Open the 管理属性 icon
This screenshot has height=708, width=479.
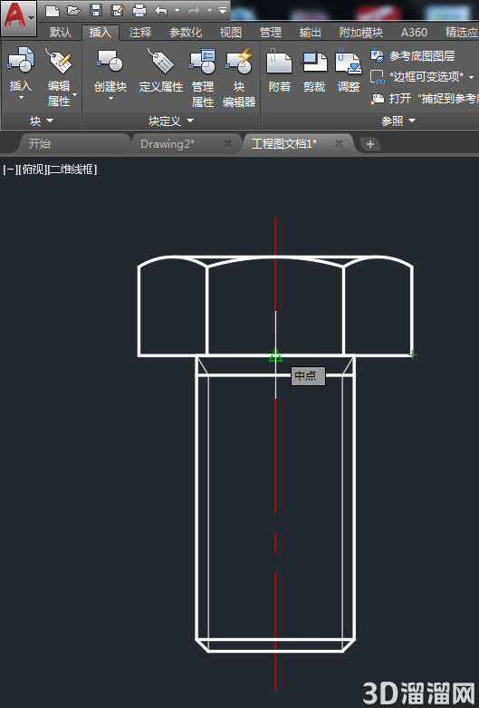click(203, 61)
